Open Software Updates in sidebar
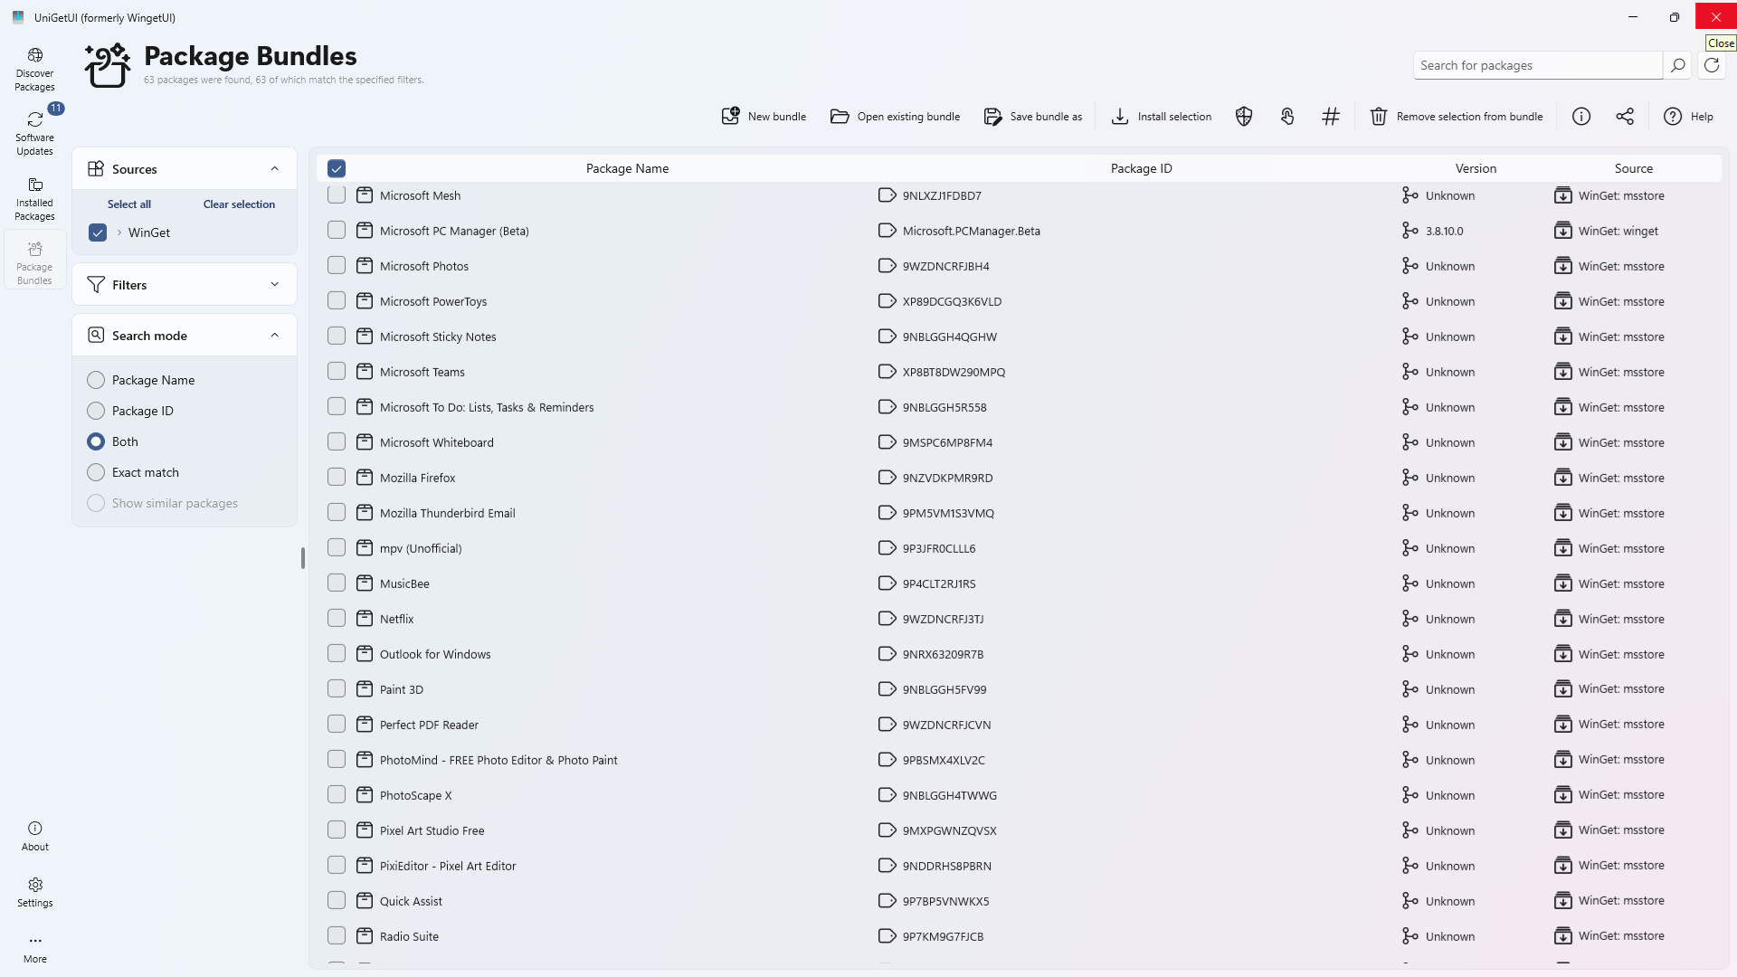 [35, 133]
